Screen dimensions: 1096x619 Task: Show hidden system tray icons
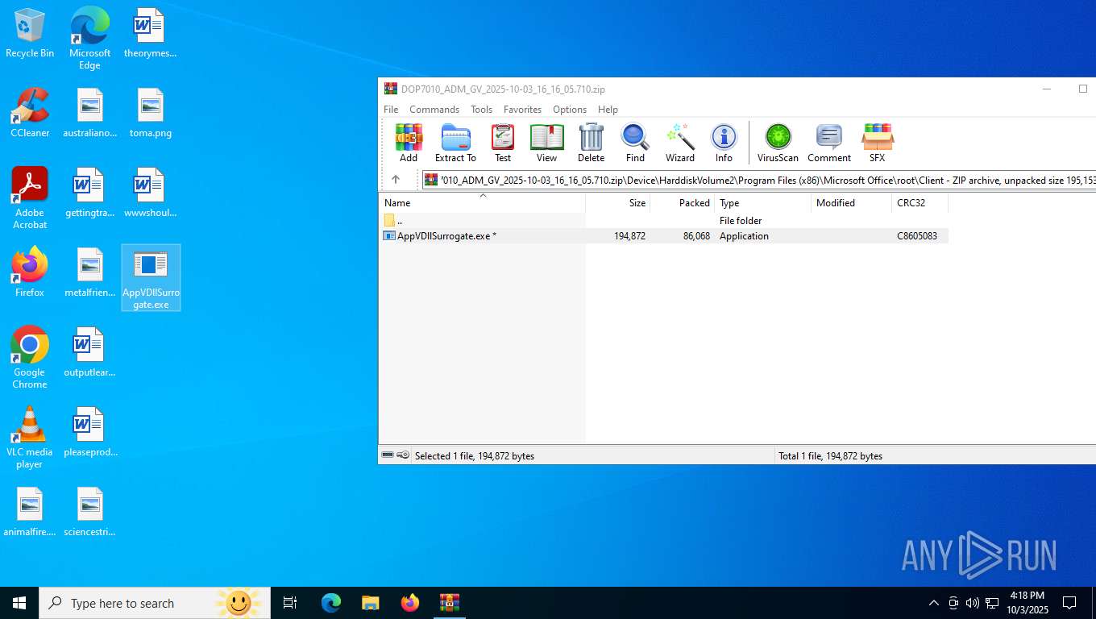coord(933,603)
